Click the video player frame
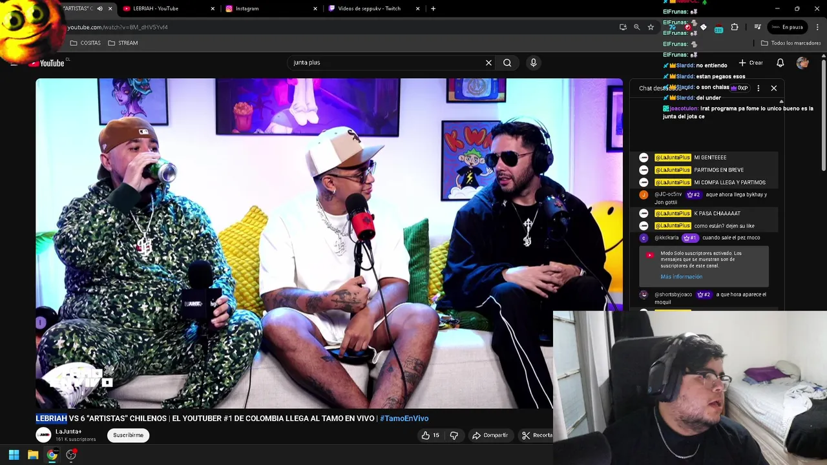The height and width of the screenshot is (465, 827). pos(329,243)
